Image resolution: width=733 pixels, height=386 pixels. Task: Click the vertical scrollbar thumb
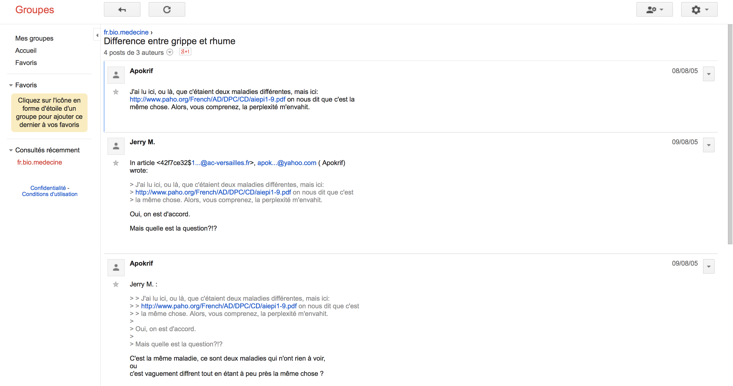pos(730,134)
